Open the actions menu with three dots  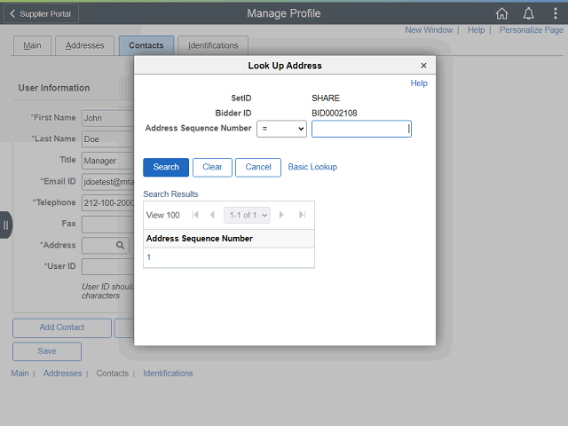pyautogui.click(x=555, y=13)
